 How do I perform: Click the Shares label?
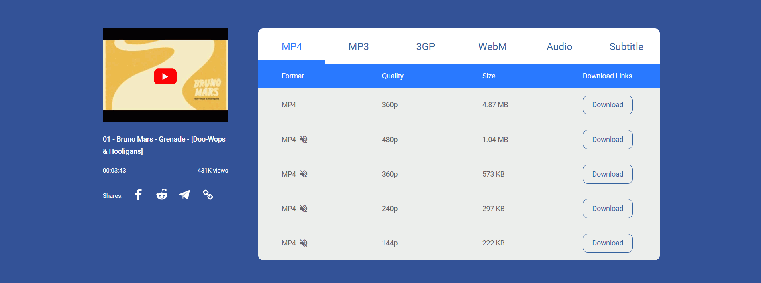click(x=113, y=196)
